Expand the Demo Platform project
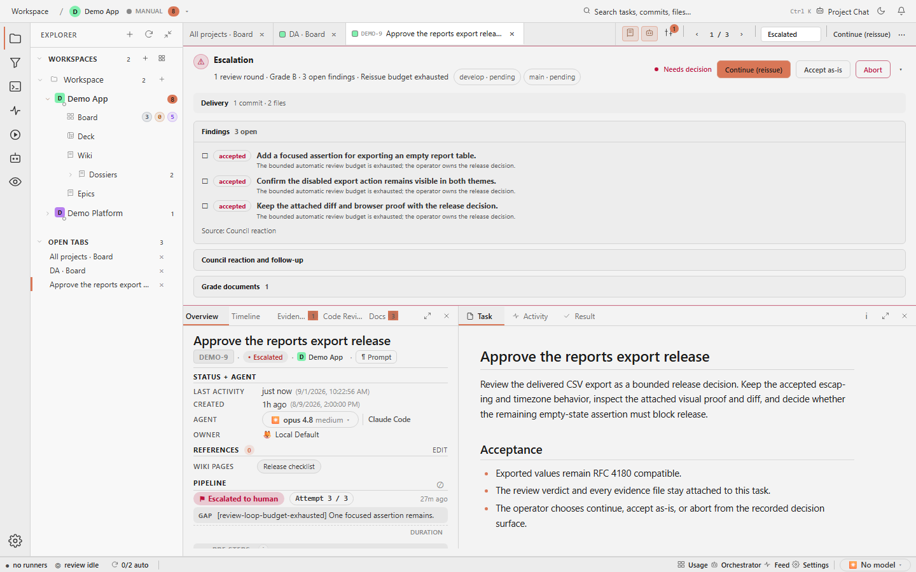 tap(48, 214)
